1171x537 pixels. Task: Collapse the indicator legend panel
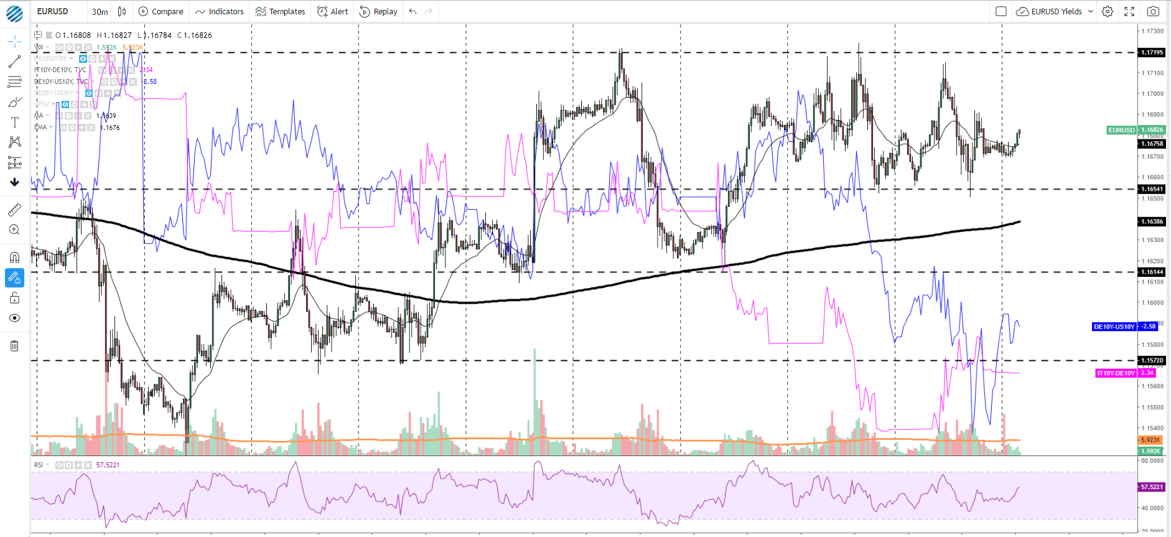coord(38,35)
